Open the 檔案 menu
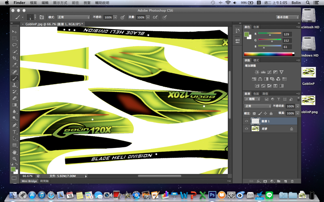 point(33,3)
